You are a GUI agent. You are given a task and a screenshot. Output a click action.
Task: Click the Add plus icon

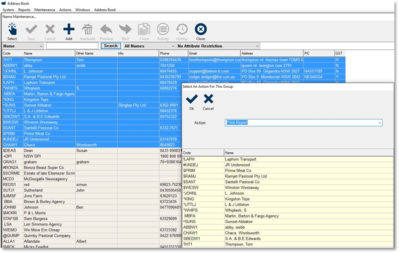pyautogui.click(x=69, y=29)
